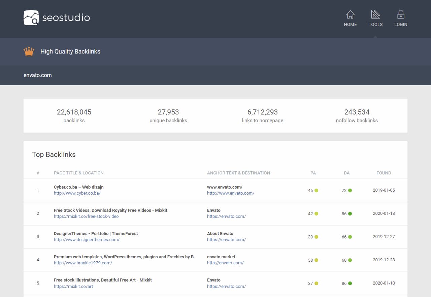Screen dimensions: 431x297
Task: Click the PAGE TITLE & LOCATION column header
Action: (79, 173)
